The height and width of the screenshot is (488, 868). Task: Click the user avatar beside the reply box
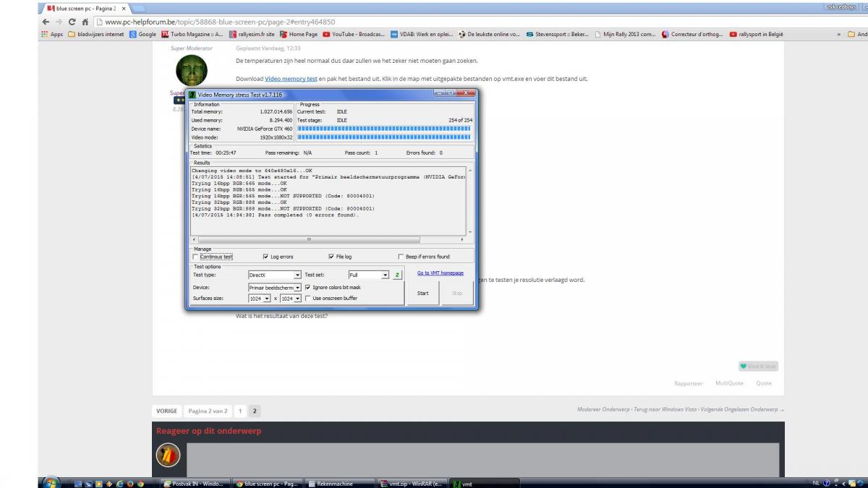click(x=168, y=455)
